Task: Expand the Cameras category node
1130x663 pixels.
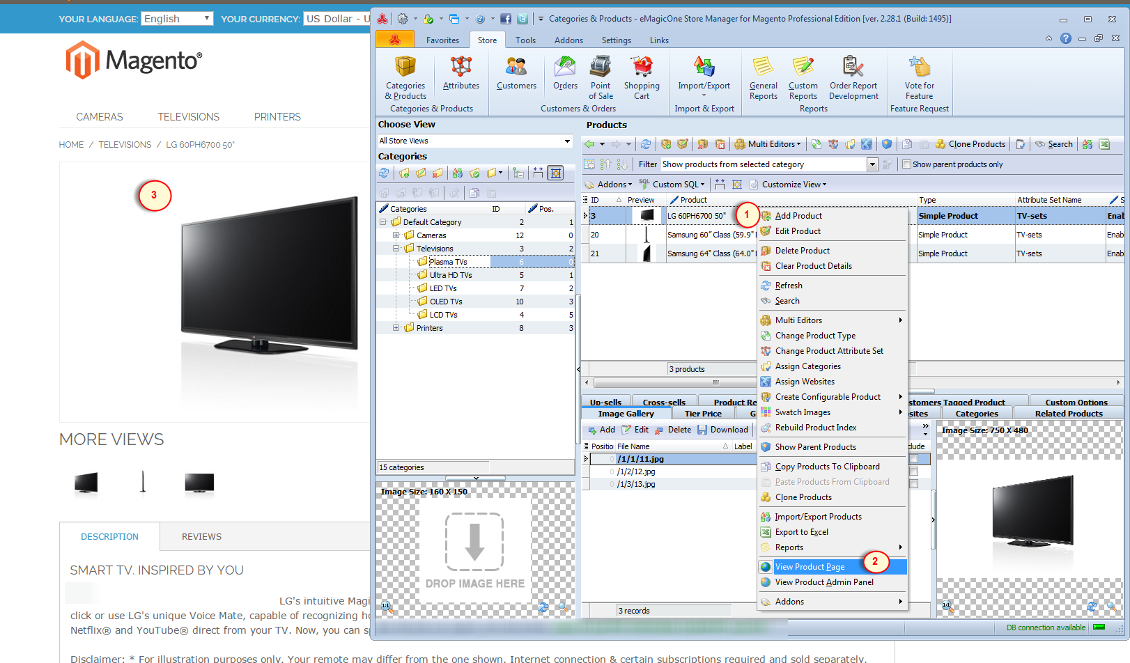Action: (396, 235)
